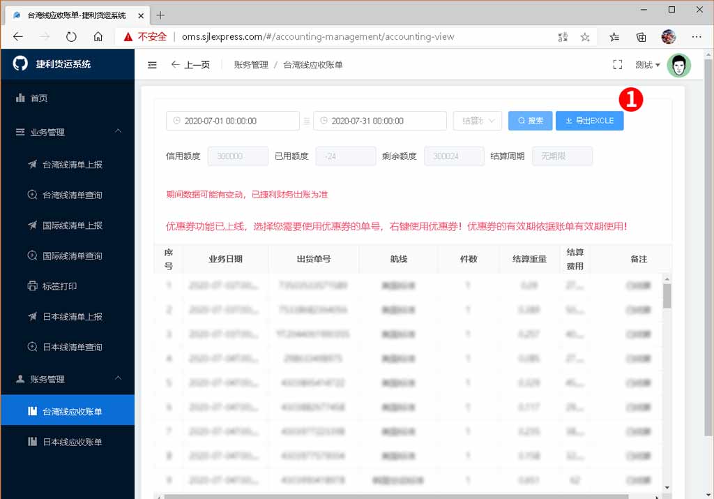Click start date field 2020-07-01
Image resolution: width=714 pixels, height=499 pixels.
pos(233,121)
